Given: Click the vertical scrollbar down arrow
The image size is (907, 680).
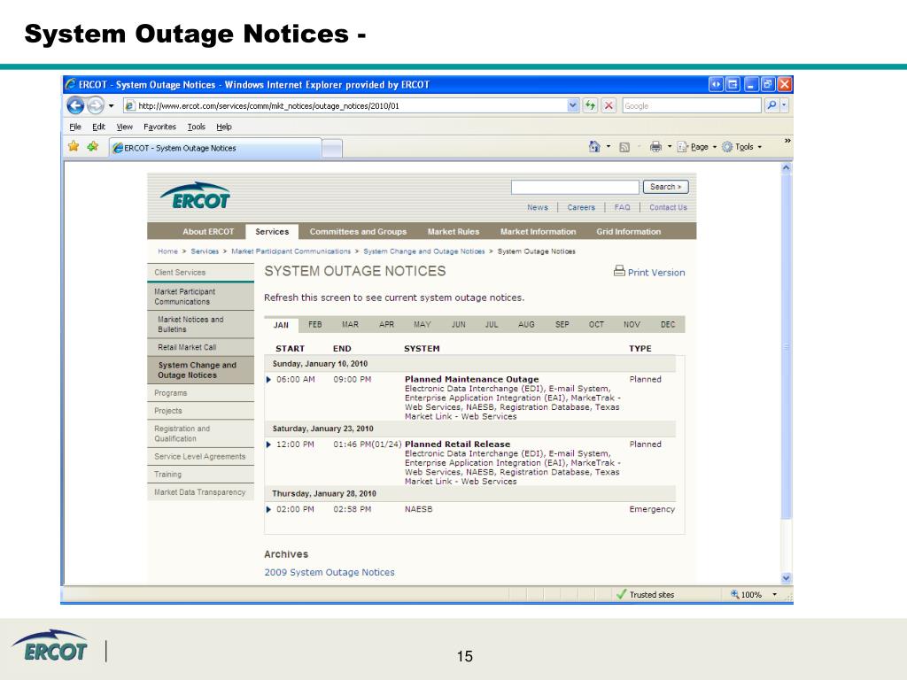Looking at the screenshot, I should click(786, 577).
